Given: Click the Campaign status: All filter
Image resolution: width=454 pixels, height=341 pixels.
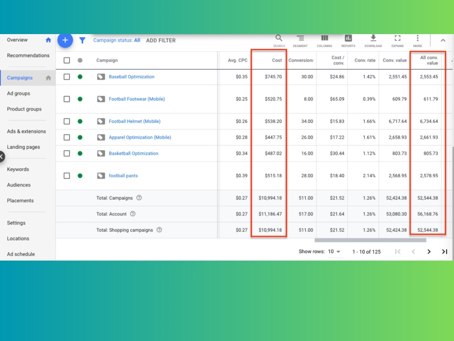Looking at the screenshot, I should coord(117,40).
